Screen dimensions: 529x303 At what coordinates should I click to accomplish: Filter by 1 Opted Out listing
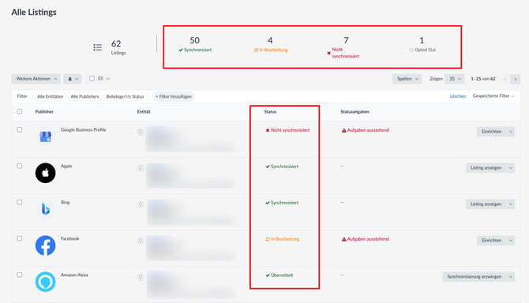point(422,45)
